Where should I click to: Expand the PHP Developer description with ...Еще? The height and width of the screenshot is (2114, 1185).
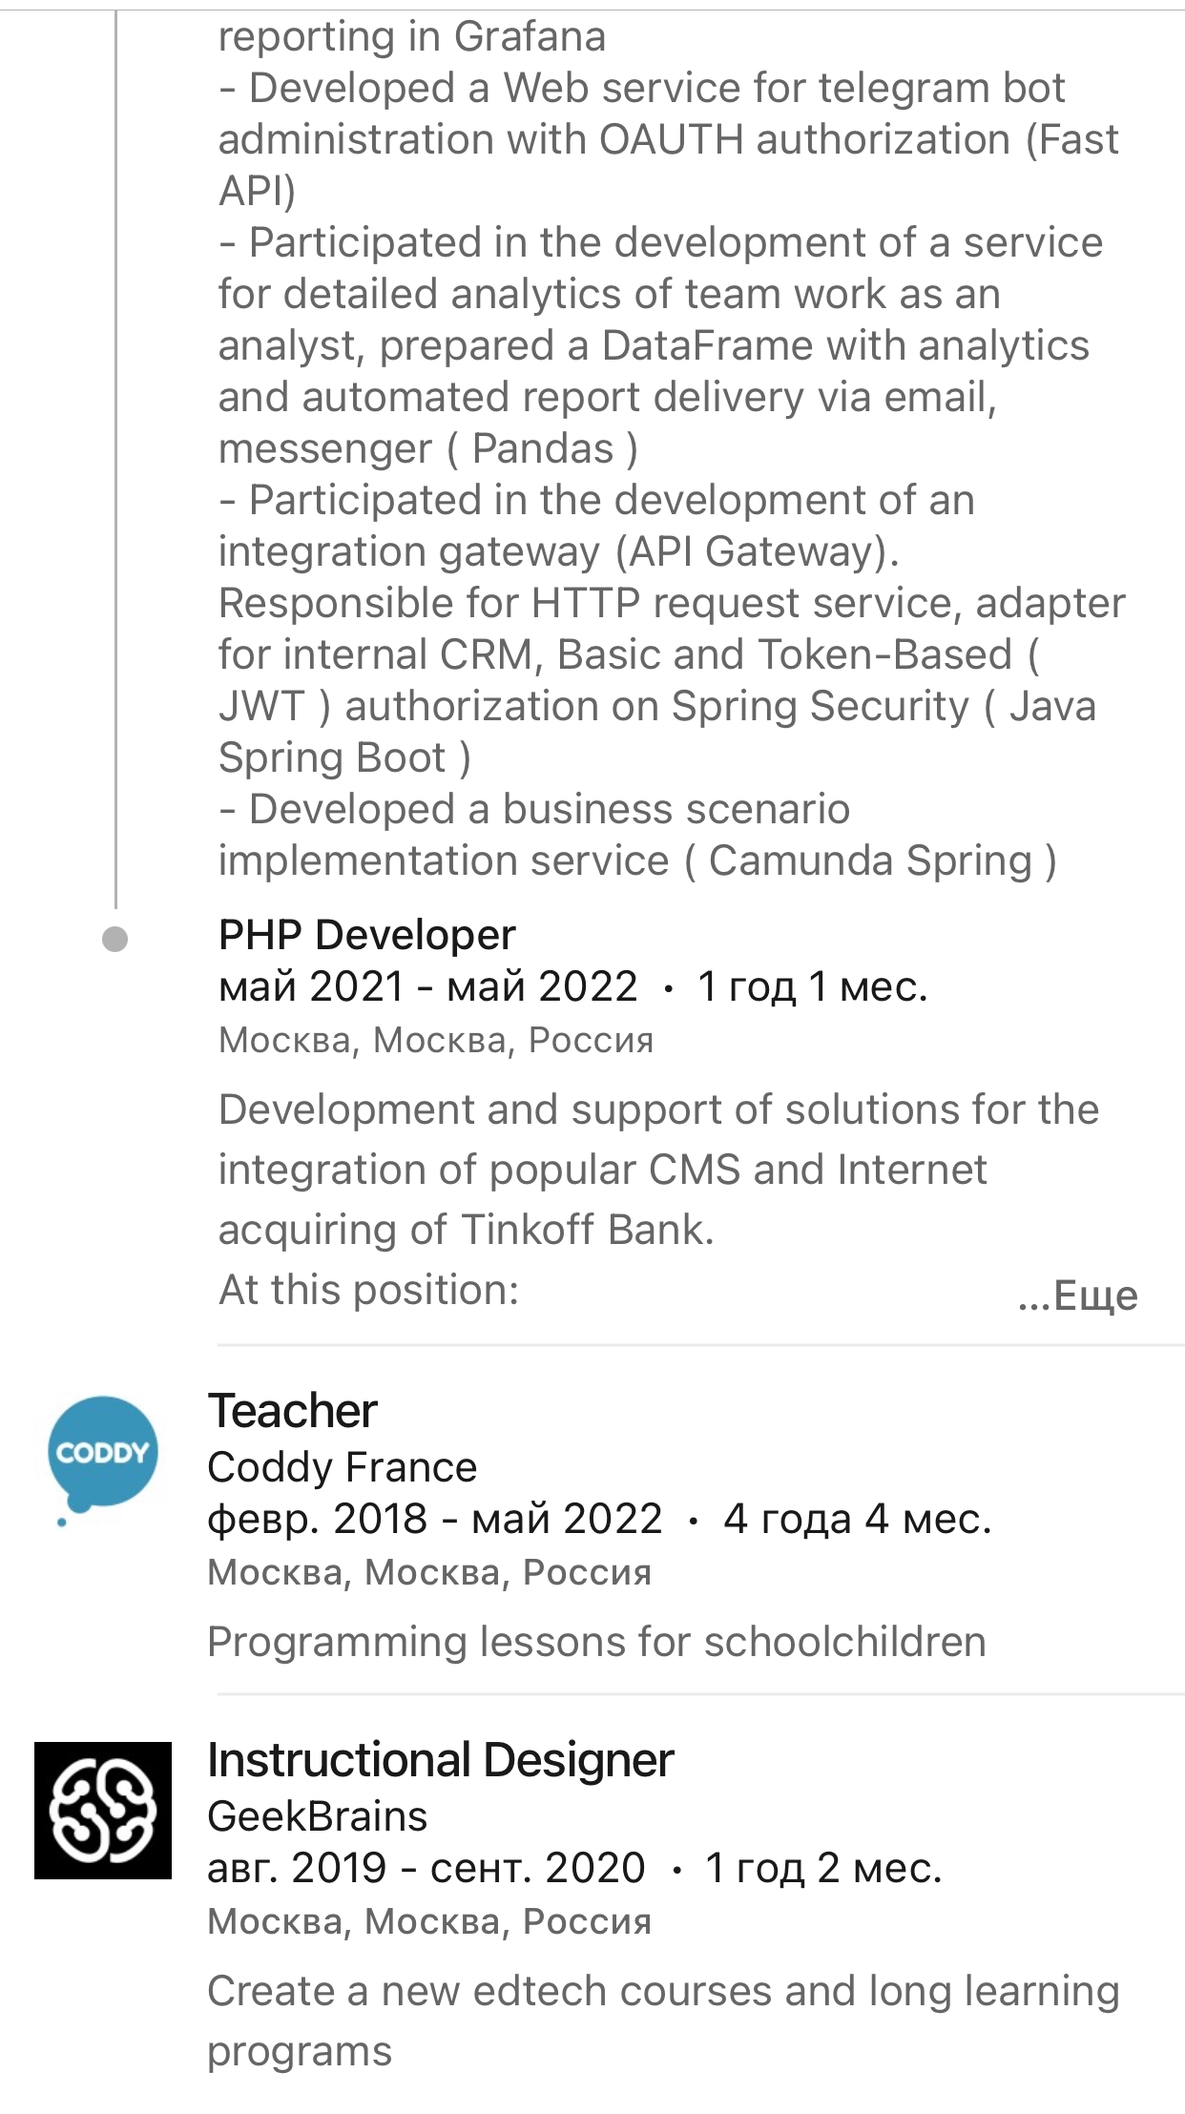(1078, 1295)
